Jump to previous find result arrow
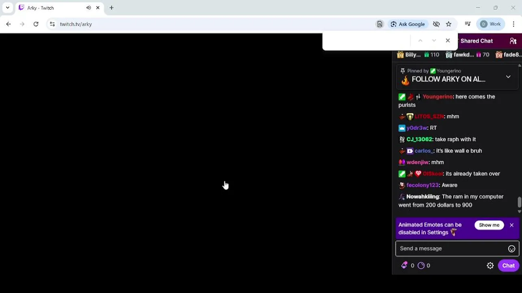 [x=420, y=41]
